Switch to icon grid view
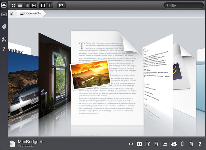The height and width of the screenshot is (150, 206). click(x=13, y=5)
